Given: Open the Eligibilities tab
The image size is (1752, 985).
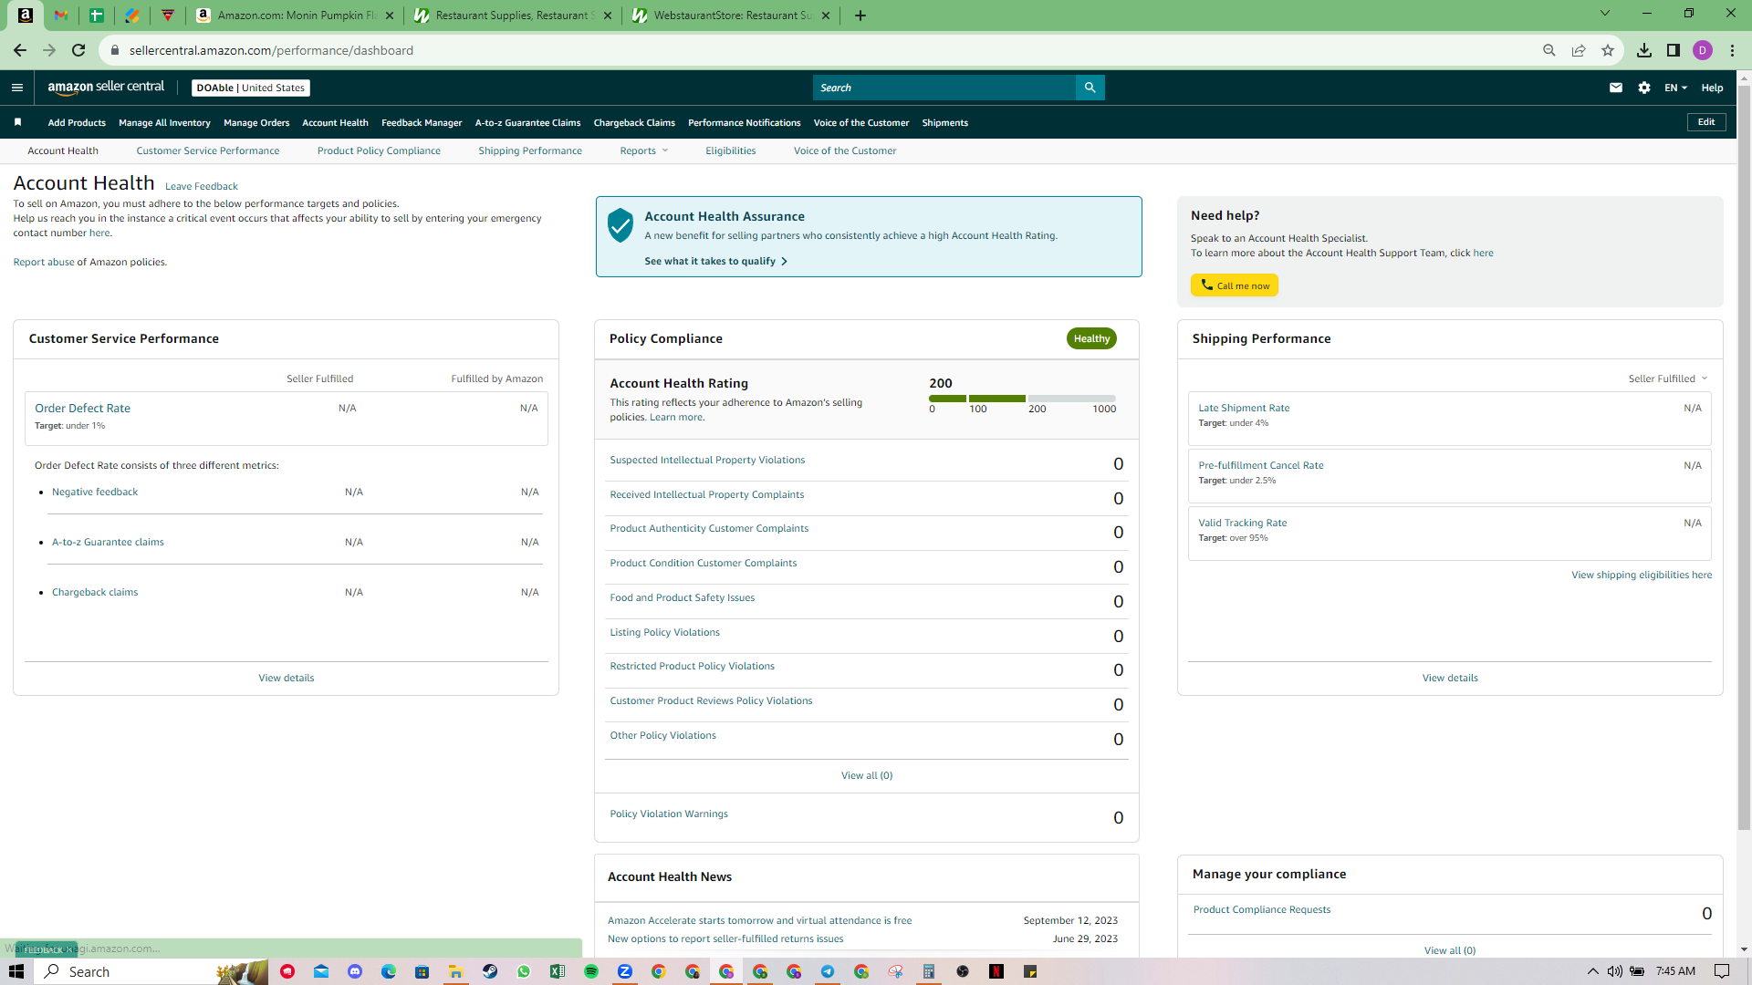Looking at the screenshot, I should click(x=731, y=151).
